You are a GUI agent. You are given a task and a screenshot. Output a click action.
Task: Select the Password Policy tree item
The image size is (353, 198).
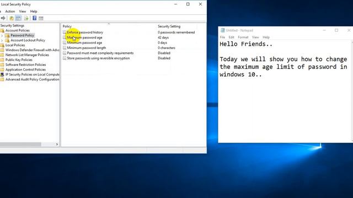[22, 35]
